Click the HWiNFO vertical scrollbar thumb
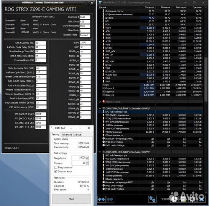 pyautogui.click(x=206, y=80)
